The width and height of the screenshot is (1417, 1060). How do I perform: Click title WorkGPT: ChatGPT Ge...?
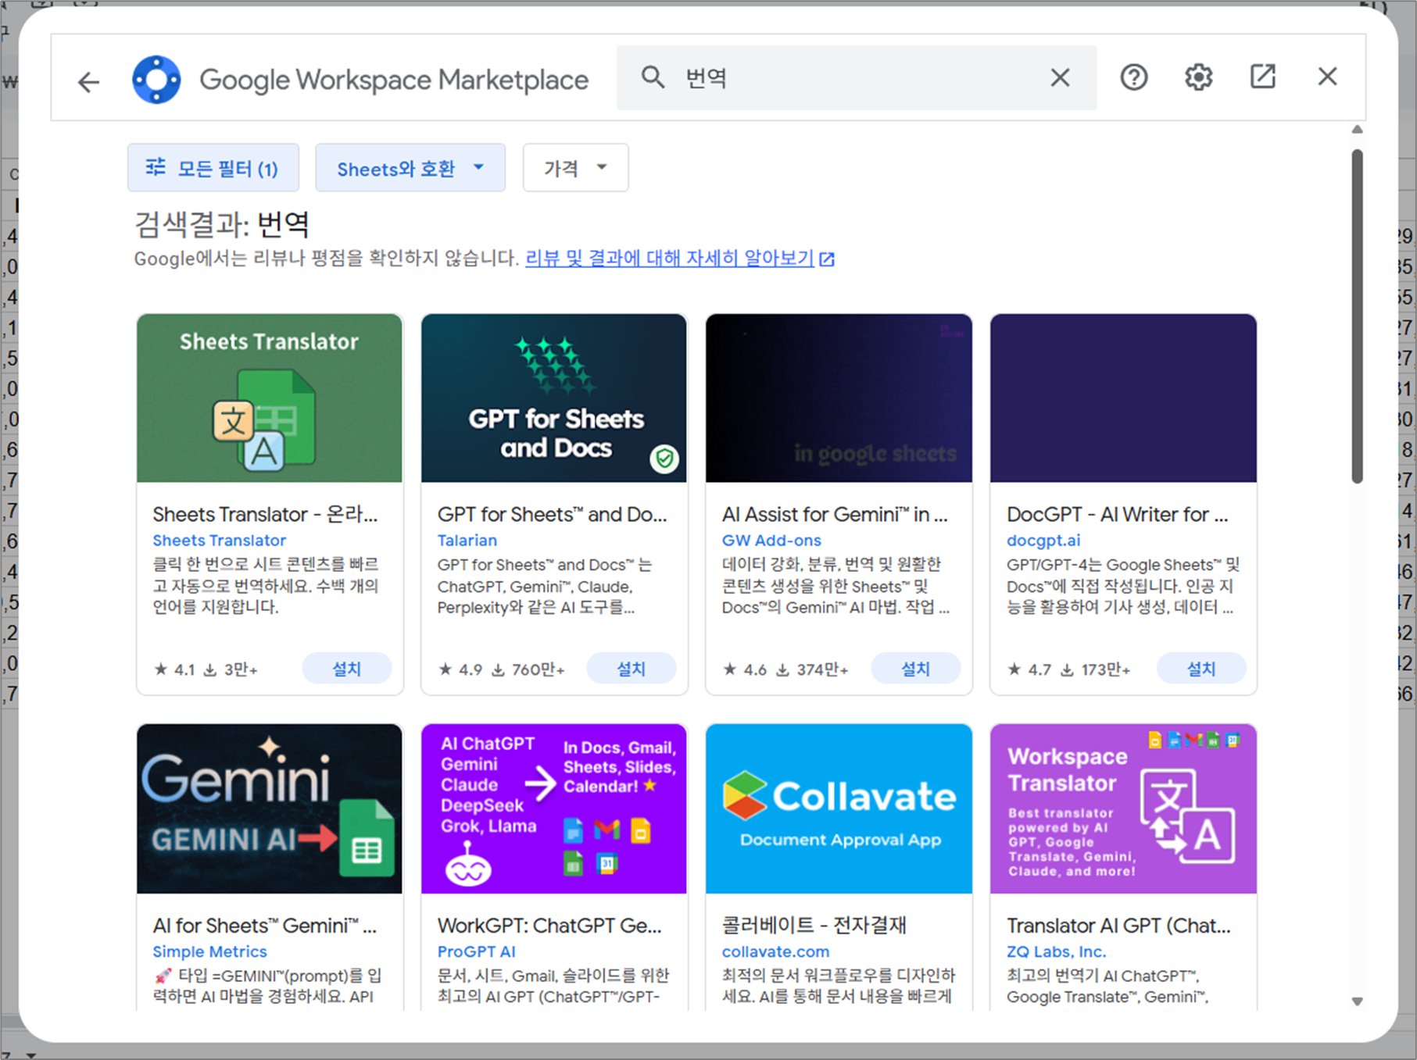[x=549, y=926]
